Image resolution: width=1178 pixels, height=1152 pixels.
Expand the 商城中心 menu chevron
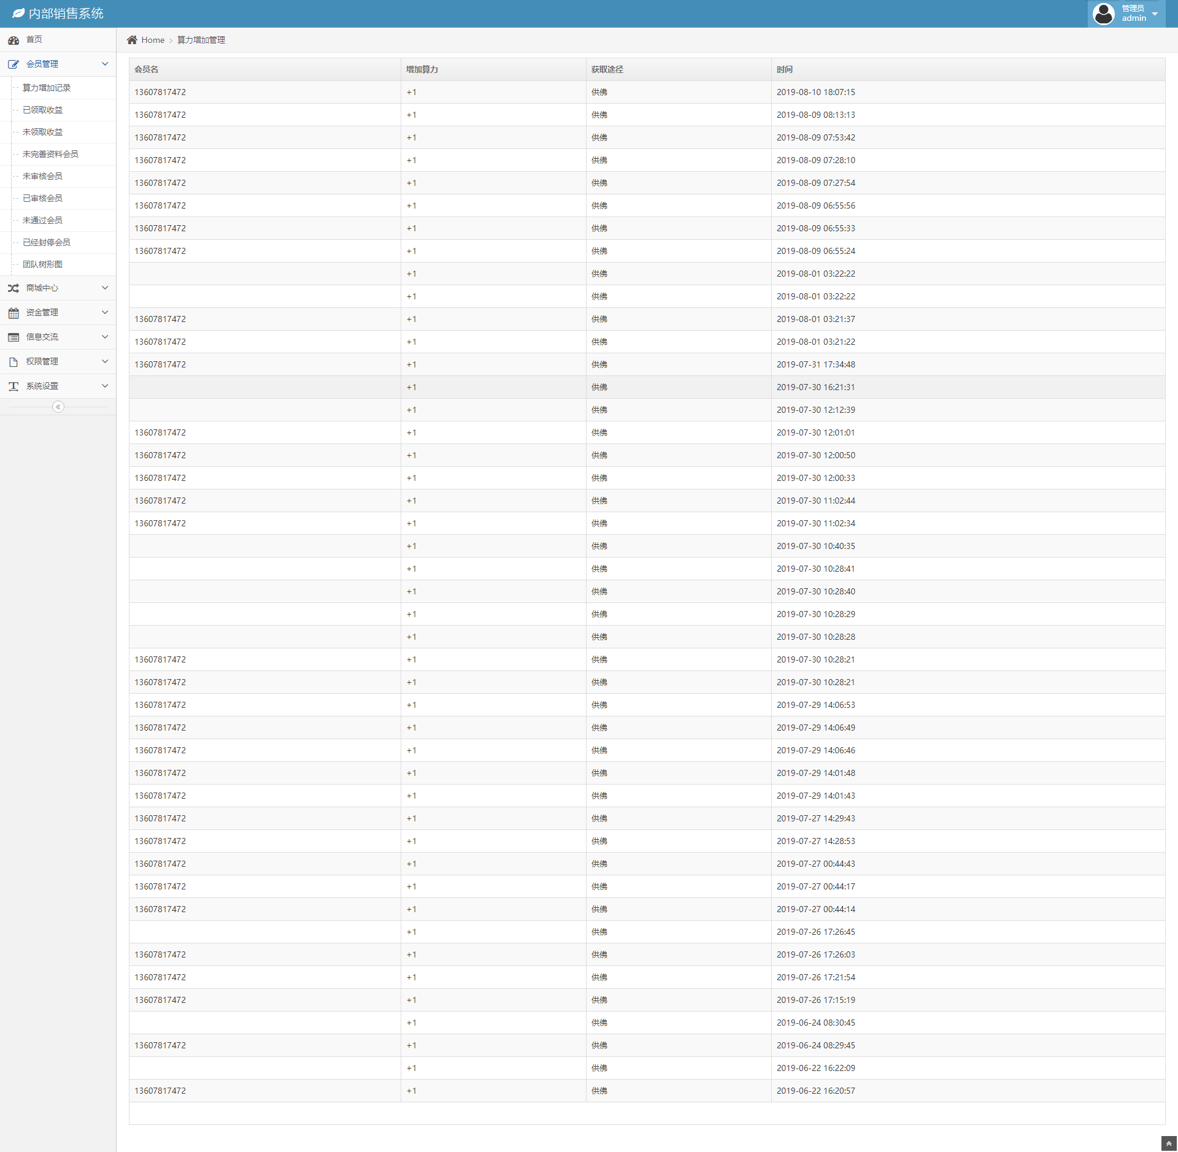pos(105,288)
